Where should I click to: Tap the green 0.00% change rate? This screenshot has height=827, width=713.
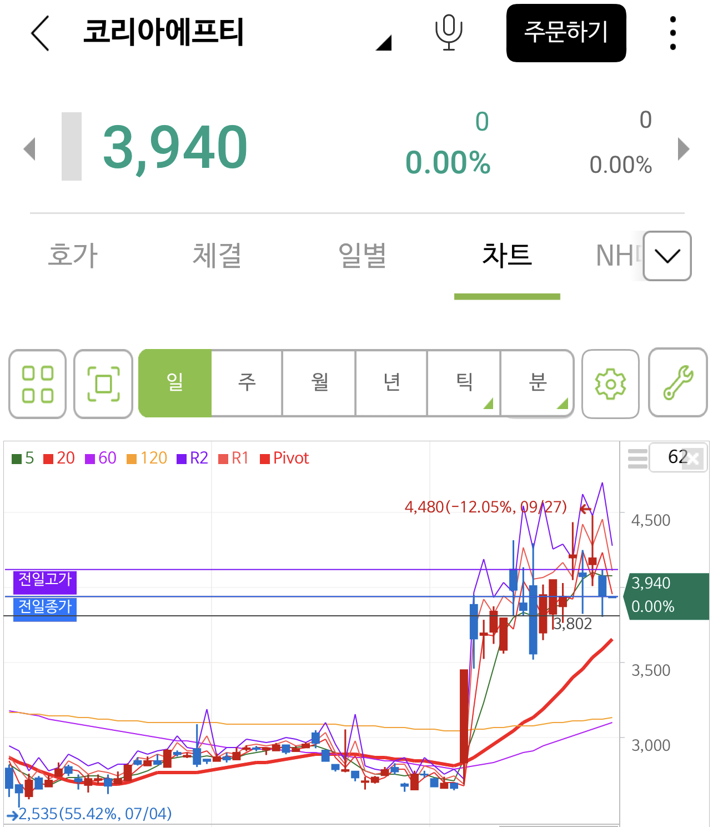[x=448, y=163]
